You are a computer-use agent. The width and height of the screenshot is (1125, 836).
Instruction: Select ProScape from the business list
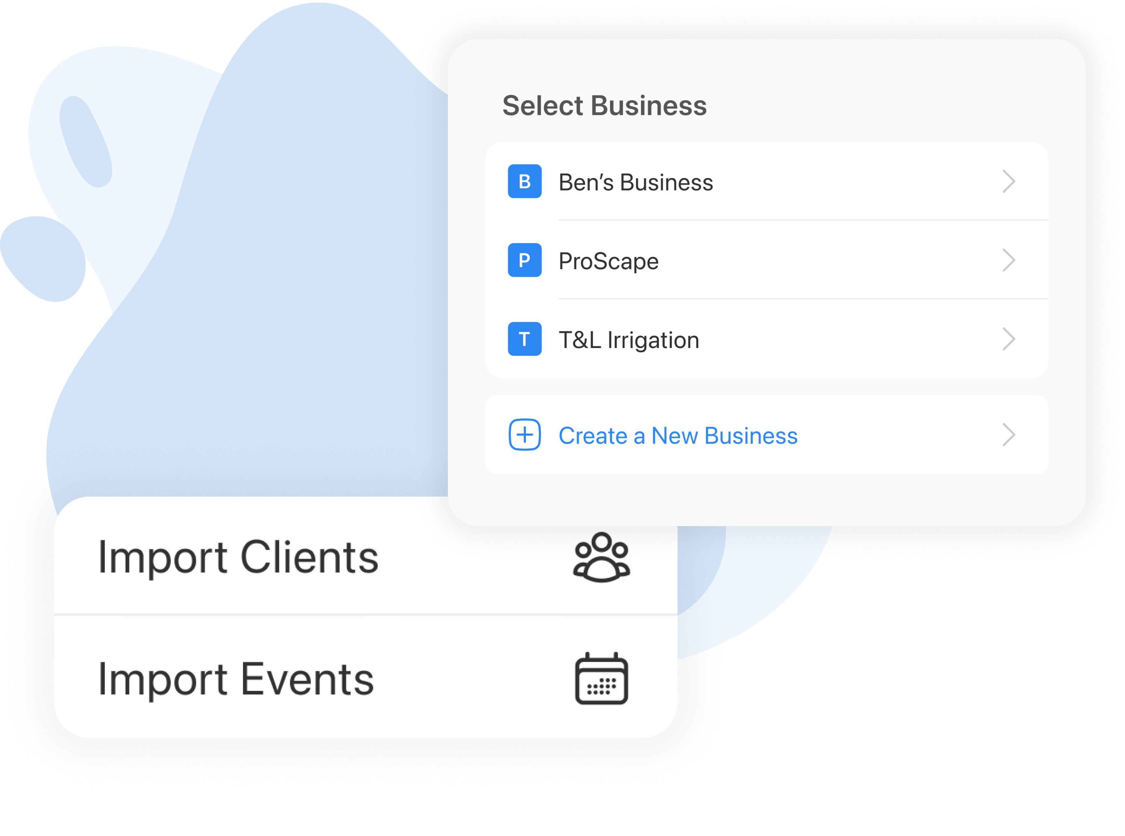pyautogui.click(x=608, y=261)
